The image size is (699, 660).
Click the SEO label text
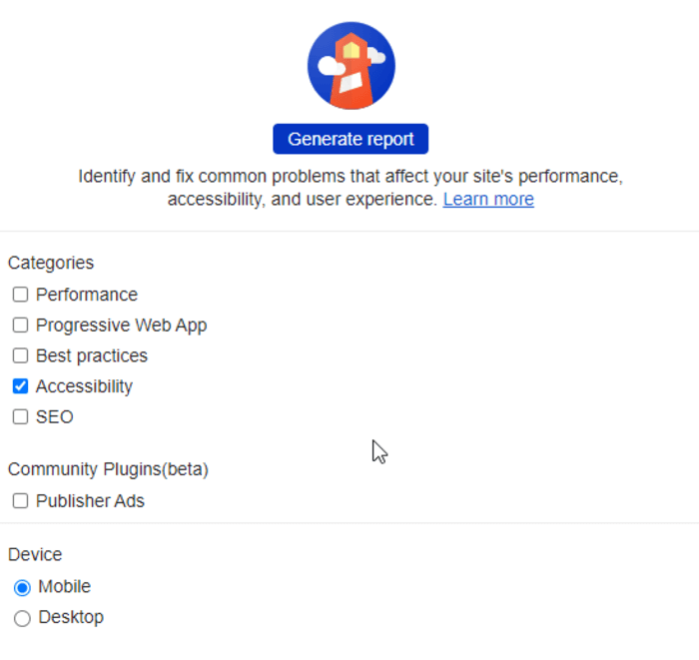[x=55, y=416]
